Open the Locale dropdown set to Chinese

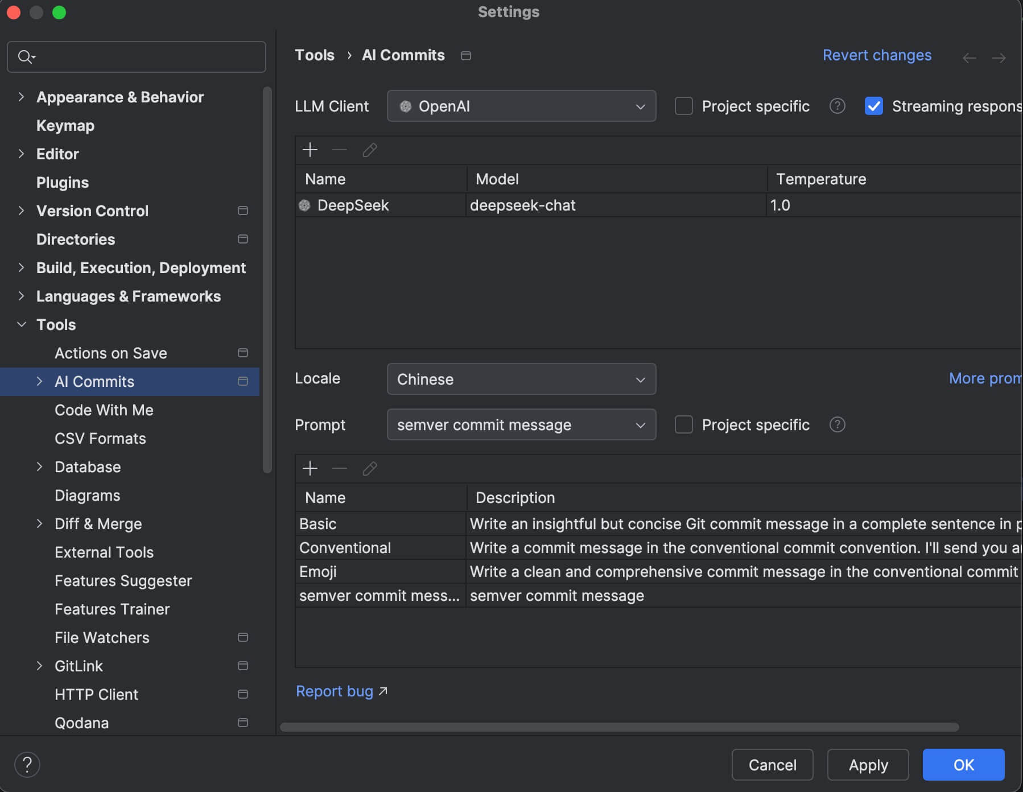521,379
